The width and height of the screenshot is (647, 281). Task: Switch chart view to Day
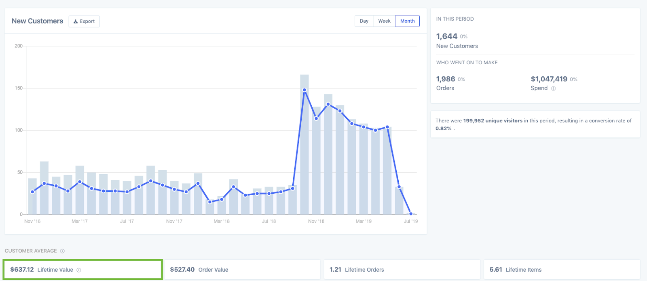[x=364, y=21]
